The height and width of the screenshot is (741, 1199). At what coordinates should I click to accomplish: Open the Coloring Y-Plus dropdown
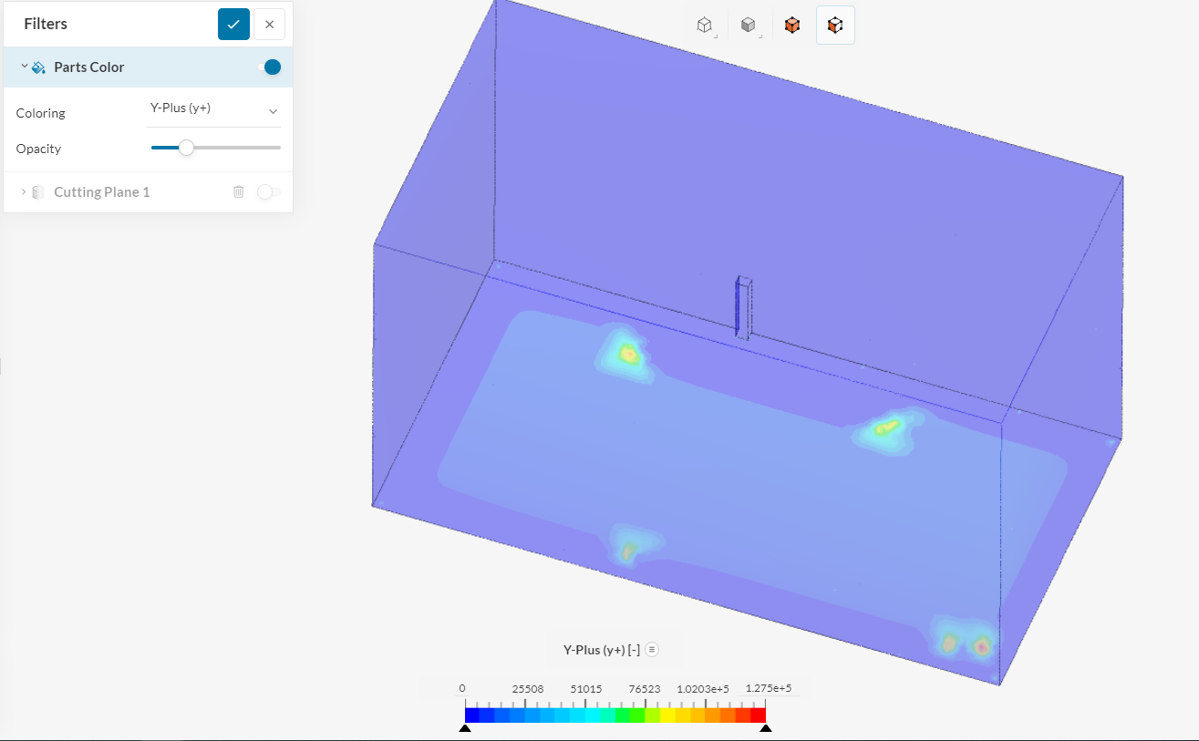point(214,110)
